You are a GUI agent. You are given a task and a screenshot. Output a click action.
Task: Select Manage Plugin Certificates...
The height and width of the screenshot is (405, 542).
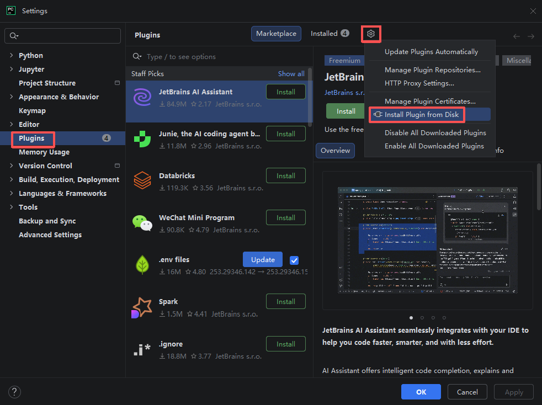430,102
